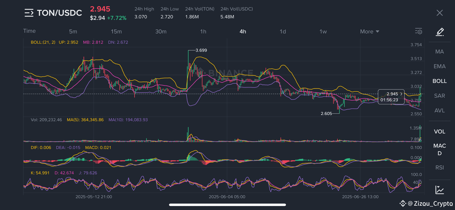
Task: Click the MACD: 0.021 label
Action: [98, 148]
